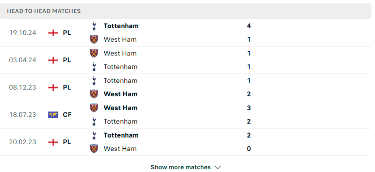Viewport: 375px width, 172px height.
Task: Select the CF competition label for 18.07.23
Action: (x=67, y=115)
